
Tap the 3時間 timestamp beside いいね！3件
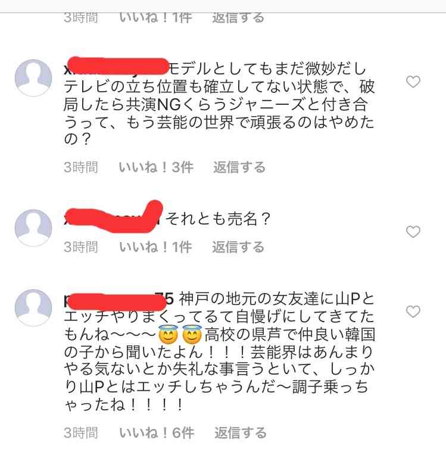[x=81, y=167]
